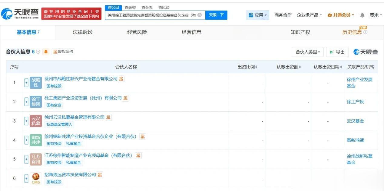Click the help icon next to 历史信息
The image size is (384, 191).
click(365, 32)
